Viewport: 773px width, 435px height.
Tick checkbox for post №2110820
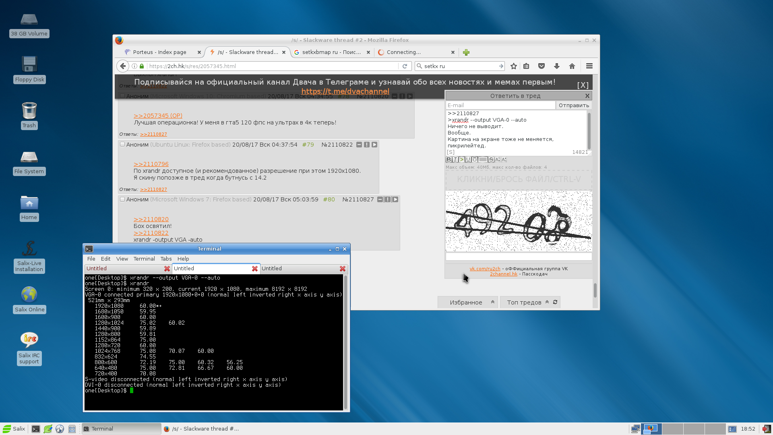tap(122, 96)
